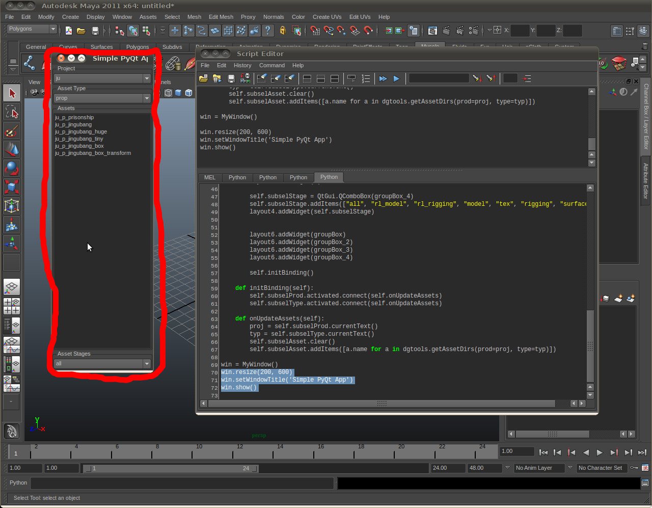Open the Surfaces shelf tab

(102, 47)
